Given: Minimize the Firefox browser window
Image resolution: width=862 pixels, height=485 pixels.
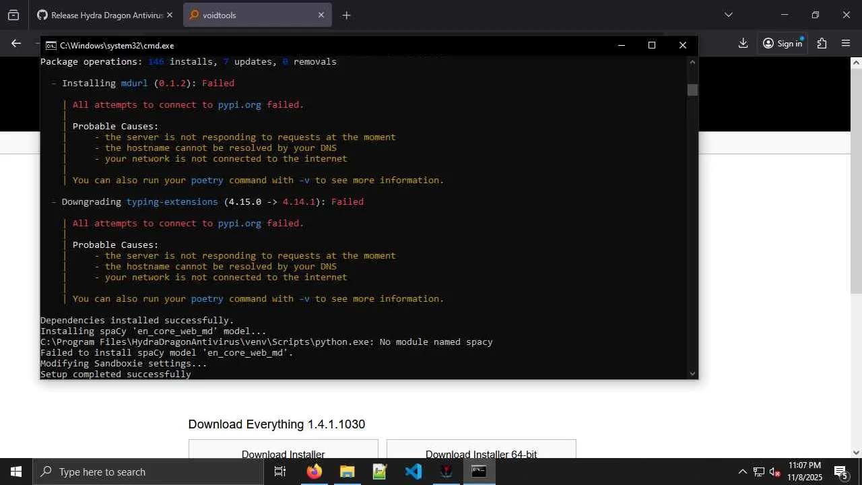Looking at the screenshot, I should coord(784,15).
